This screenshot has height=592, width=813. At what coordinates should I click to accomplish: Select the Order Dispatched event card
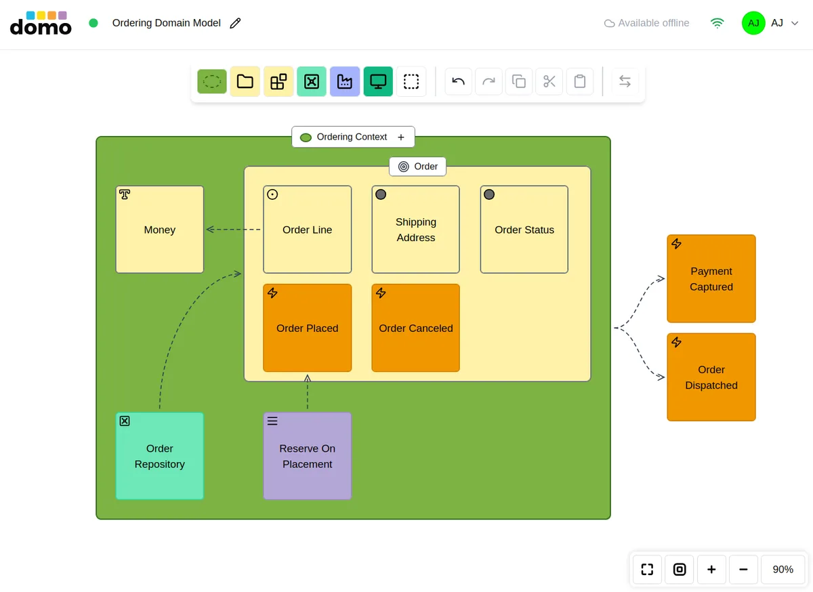pos(711,377)
